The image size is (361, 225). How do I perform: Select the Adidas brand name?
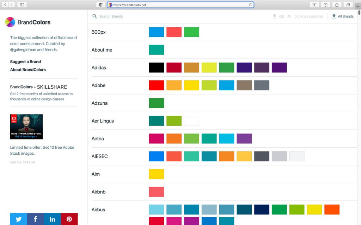coord(99,67)
